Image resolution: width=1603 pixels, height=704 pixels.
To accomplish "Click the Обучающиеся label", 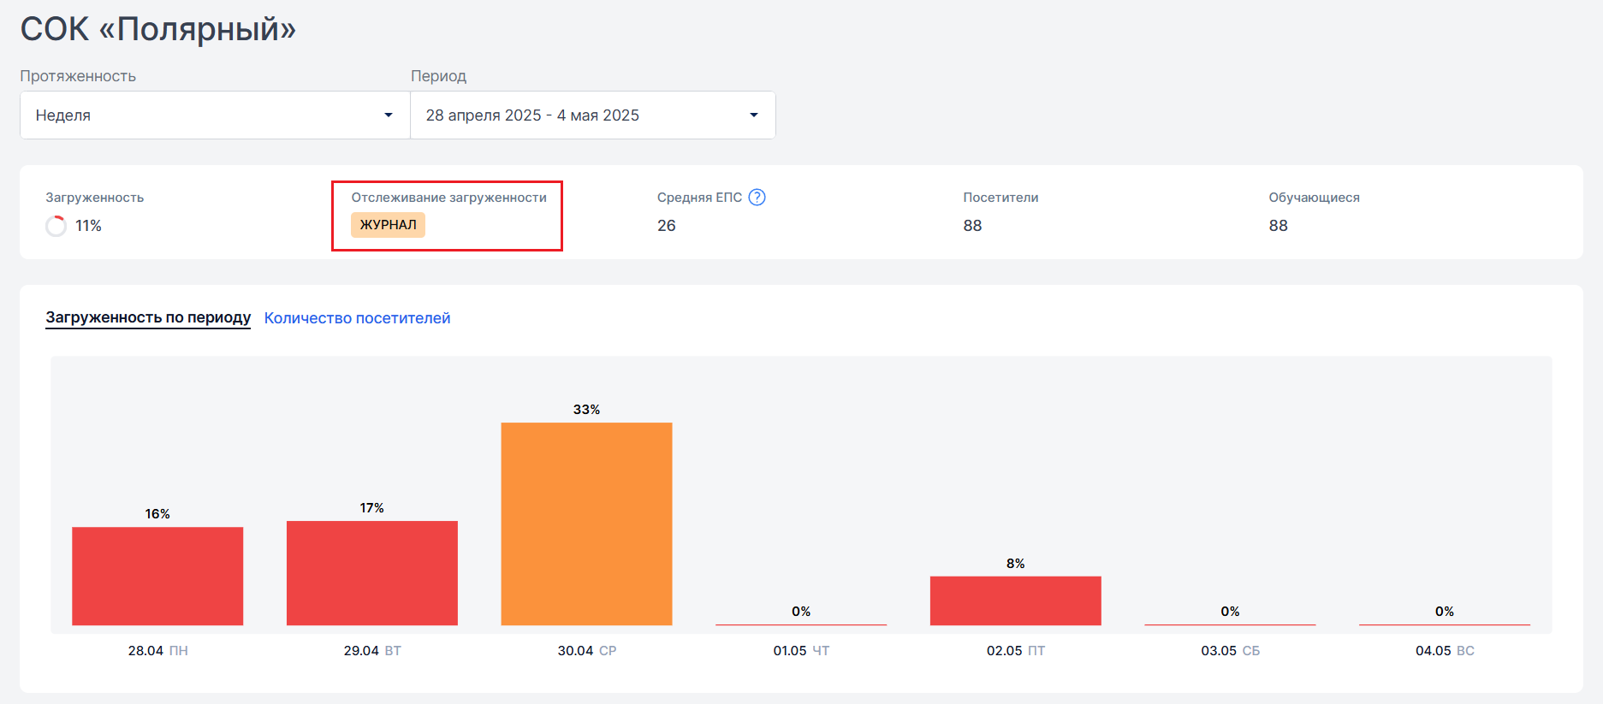I will [1314, 198].
